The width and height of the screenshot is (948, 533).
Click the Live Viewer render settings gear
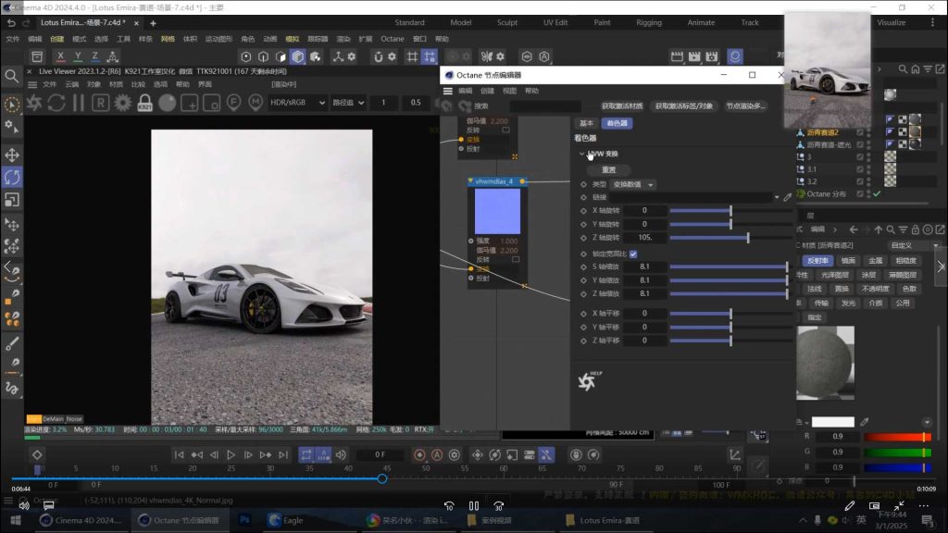tap(122, 103)
